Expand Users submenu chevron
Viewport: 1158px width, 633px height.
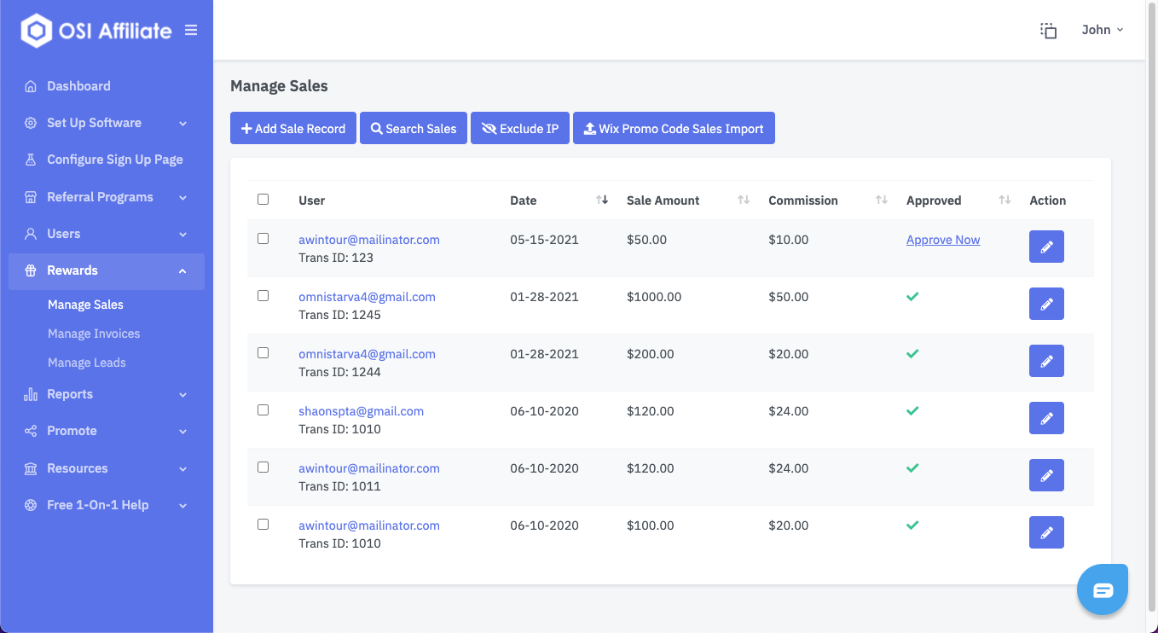(182, 235)
